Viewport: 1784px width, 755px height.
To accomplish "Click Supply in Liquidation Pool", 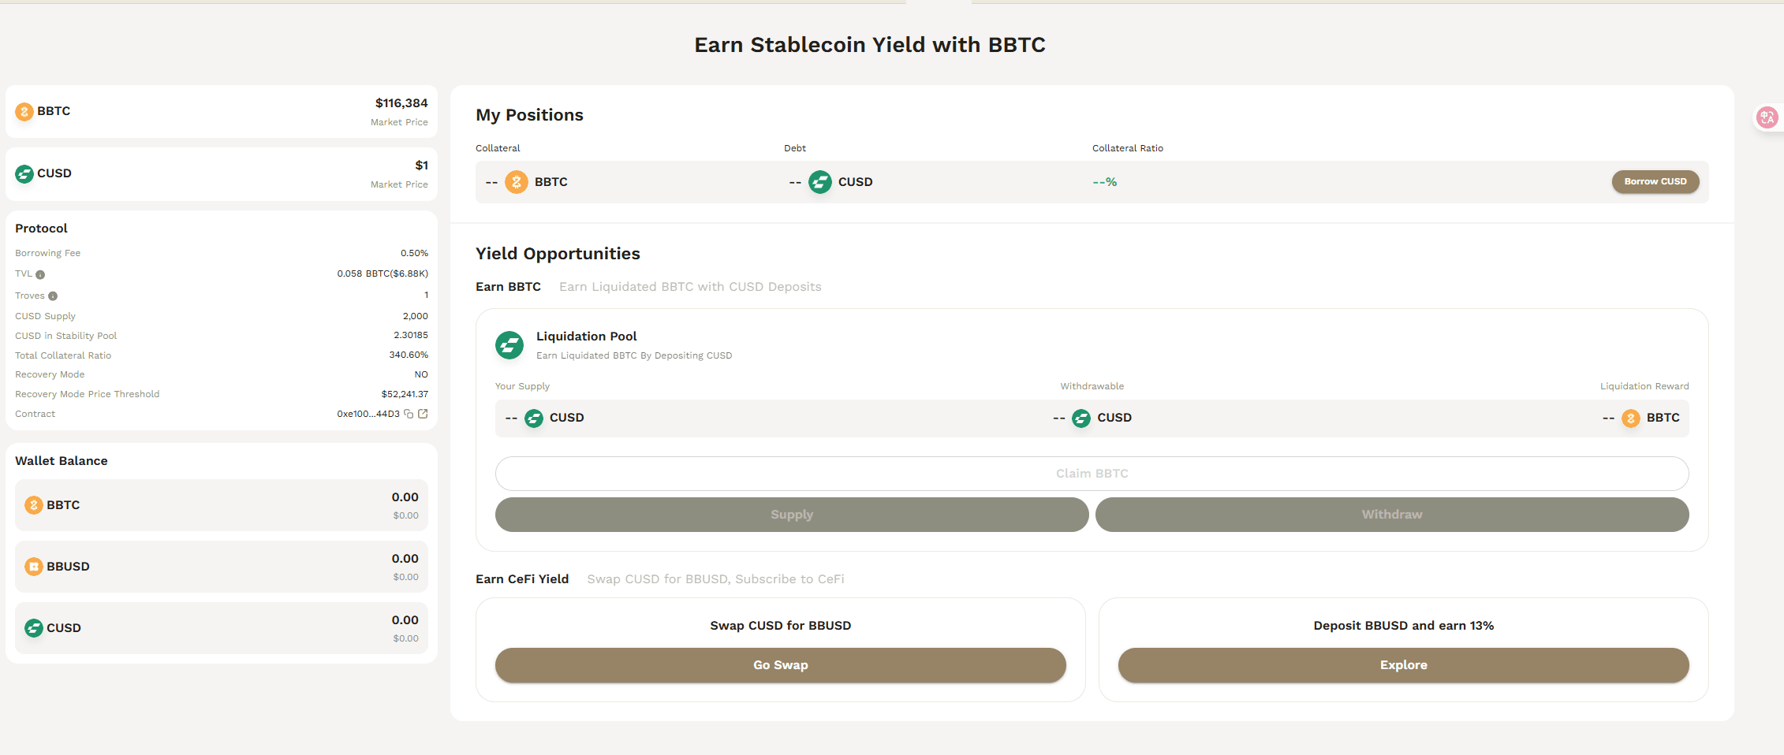I will coord(792,515).
